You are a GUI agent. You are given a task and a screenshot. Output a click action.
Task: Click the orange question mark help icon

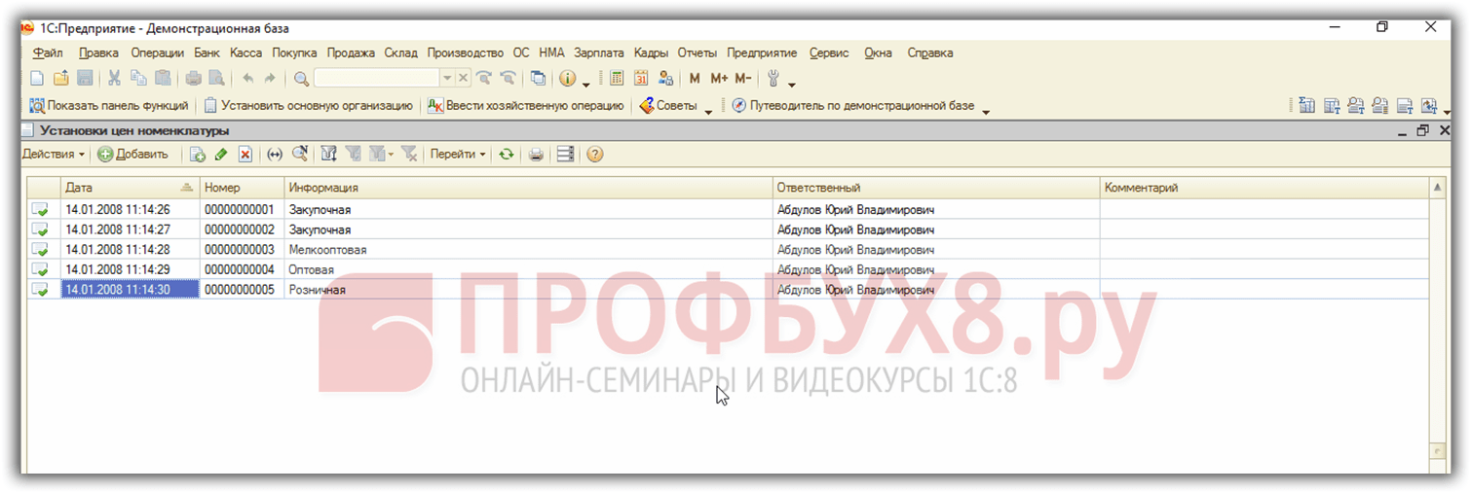[595, 155]
